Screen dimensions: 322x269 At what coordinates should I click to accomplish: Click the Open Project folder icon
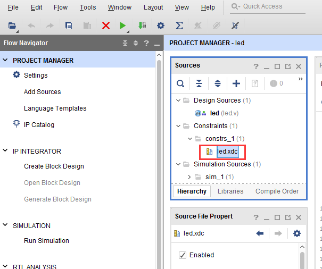click(12, 26)
